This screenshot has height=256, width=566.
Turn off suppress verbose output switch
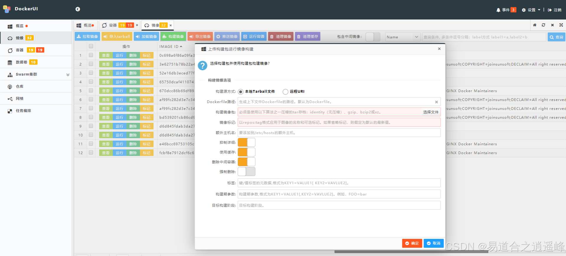(246, 142)
